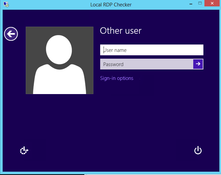
Task: Click blank area between Ease of Access and power icons
Action: point(111,150)
